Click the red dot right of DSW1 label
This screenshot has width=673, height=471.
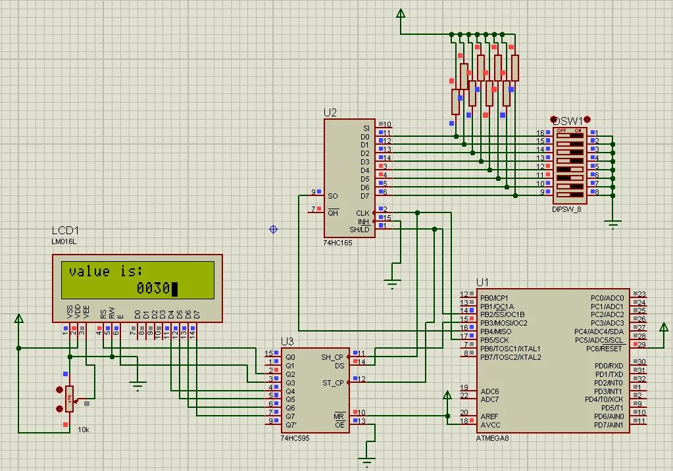[x=587, y=119]
